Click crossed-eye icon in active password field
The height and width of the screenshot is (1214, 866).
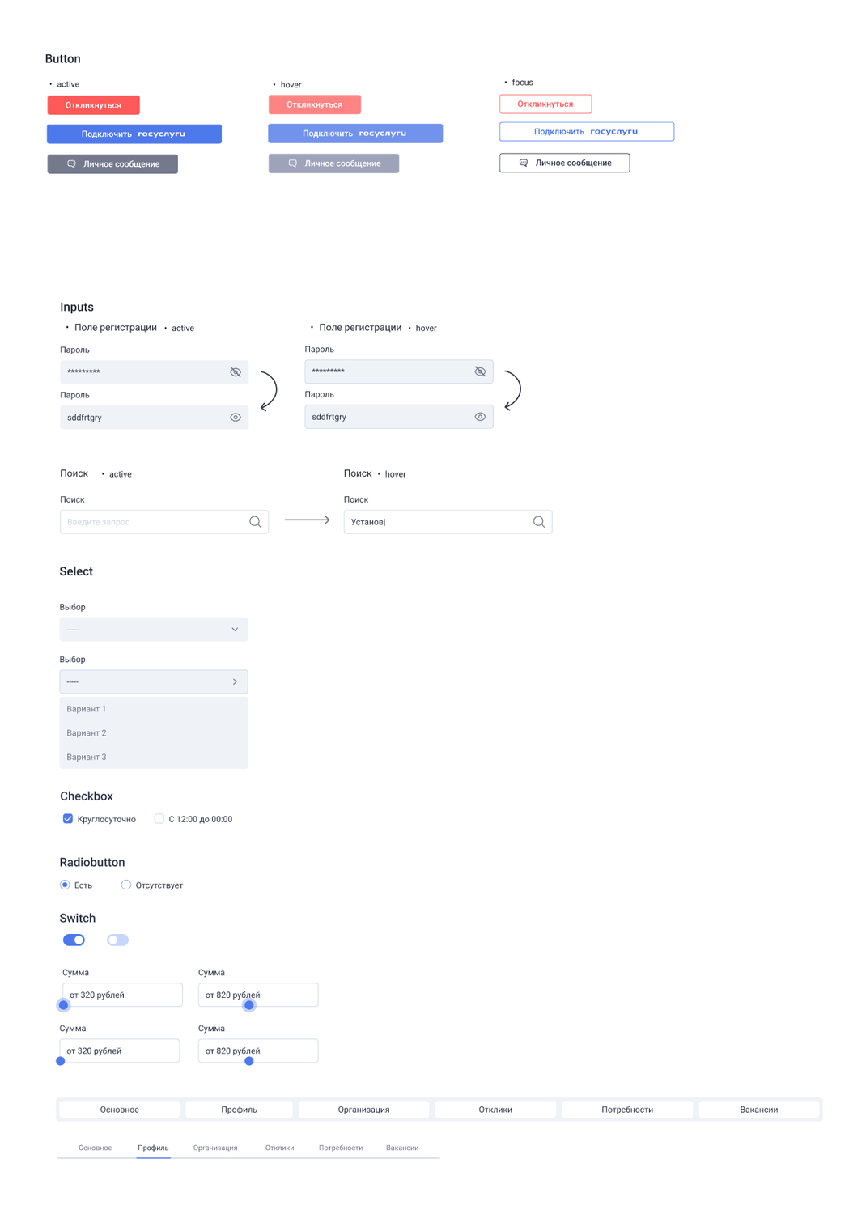[236, 372]
